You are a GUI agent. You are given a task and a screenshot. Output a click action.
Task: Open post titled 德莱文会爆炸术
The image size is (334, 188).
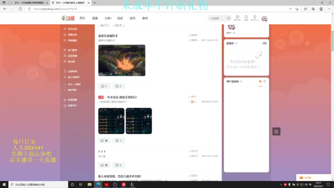[108, 36]
